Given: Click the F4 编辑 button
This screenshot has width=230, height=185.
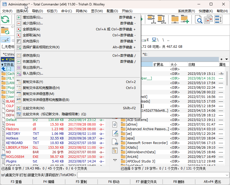Looking at the screenshot, I should [x=49, y=182].
